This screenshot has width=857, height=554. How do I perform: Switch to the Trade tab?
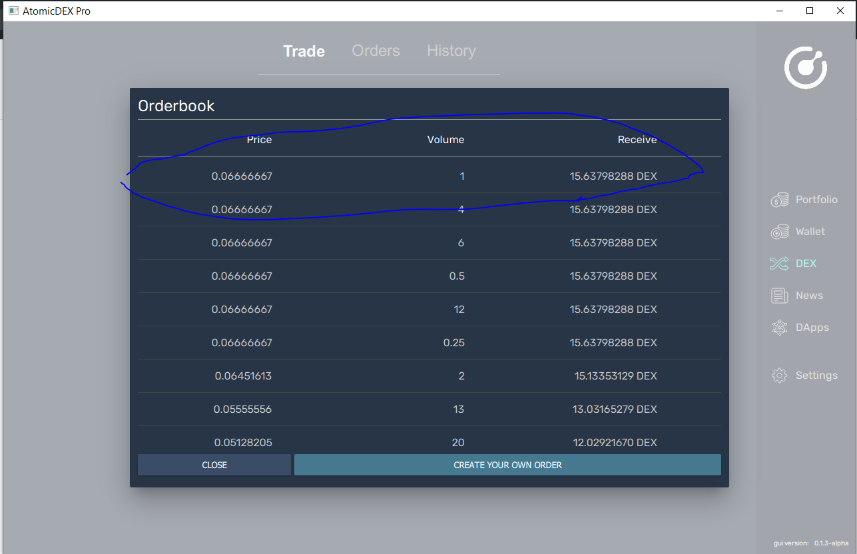coord(304,51)
